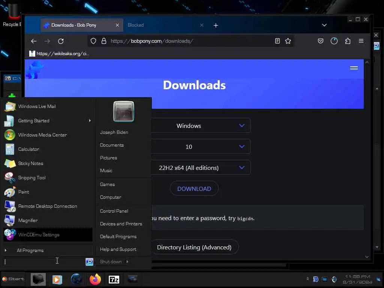Click the Firefox forward arrow
The height and width of the screenshot is (288, 384).
[x=47, y=41]
